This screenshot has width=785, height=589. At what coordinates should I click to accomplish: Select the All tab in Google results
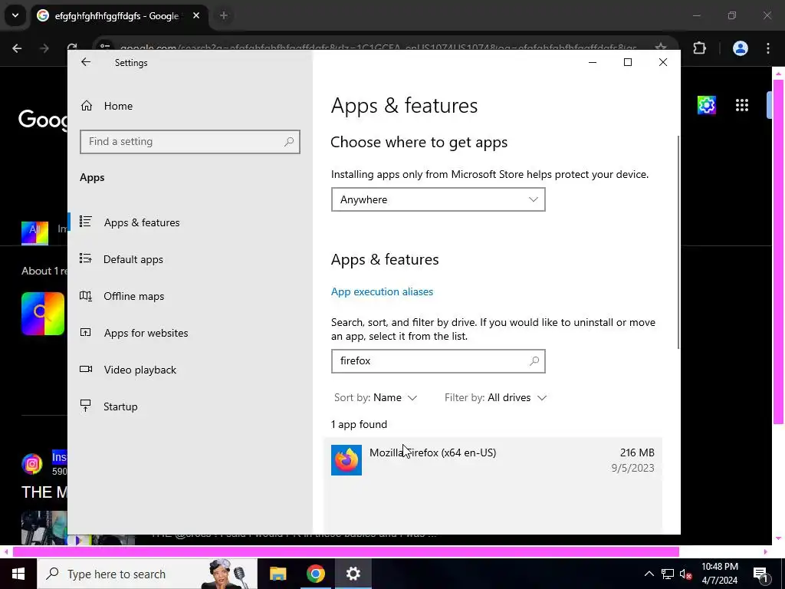point(34,232)
